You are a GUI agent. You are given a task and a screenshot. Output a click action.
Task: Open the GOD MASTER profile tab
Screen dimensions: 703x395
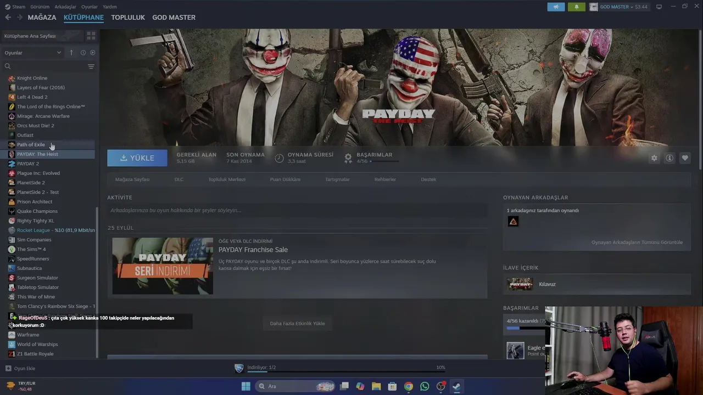pos(174,18)
